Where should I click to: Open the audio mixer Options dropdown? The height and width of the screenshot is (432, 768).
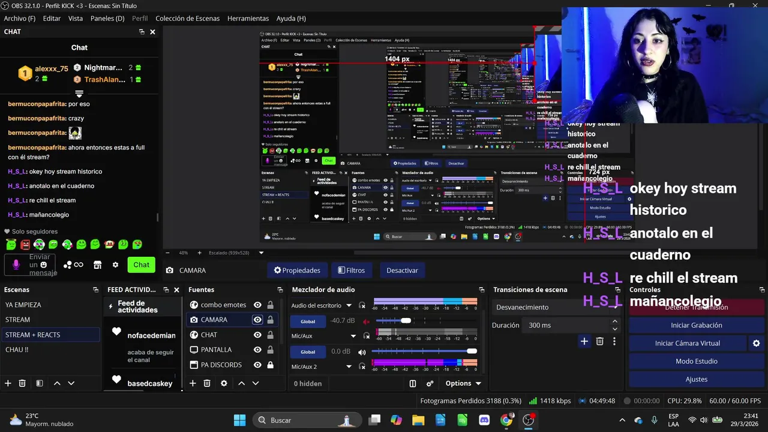tap(463, 383)
